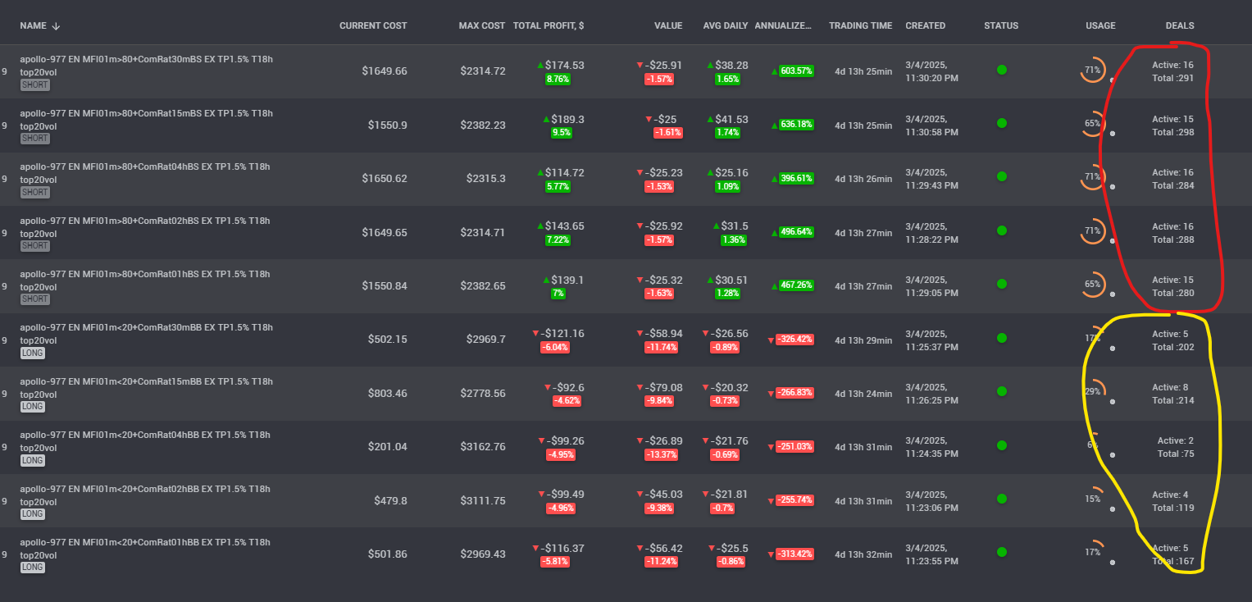The width and height of the screenshot is (1252, 602).
Task: Open the ComRat01hBS short bot name
Action: pyautogui.click(x=146, y=280)
